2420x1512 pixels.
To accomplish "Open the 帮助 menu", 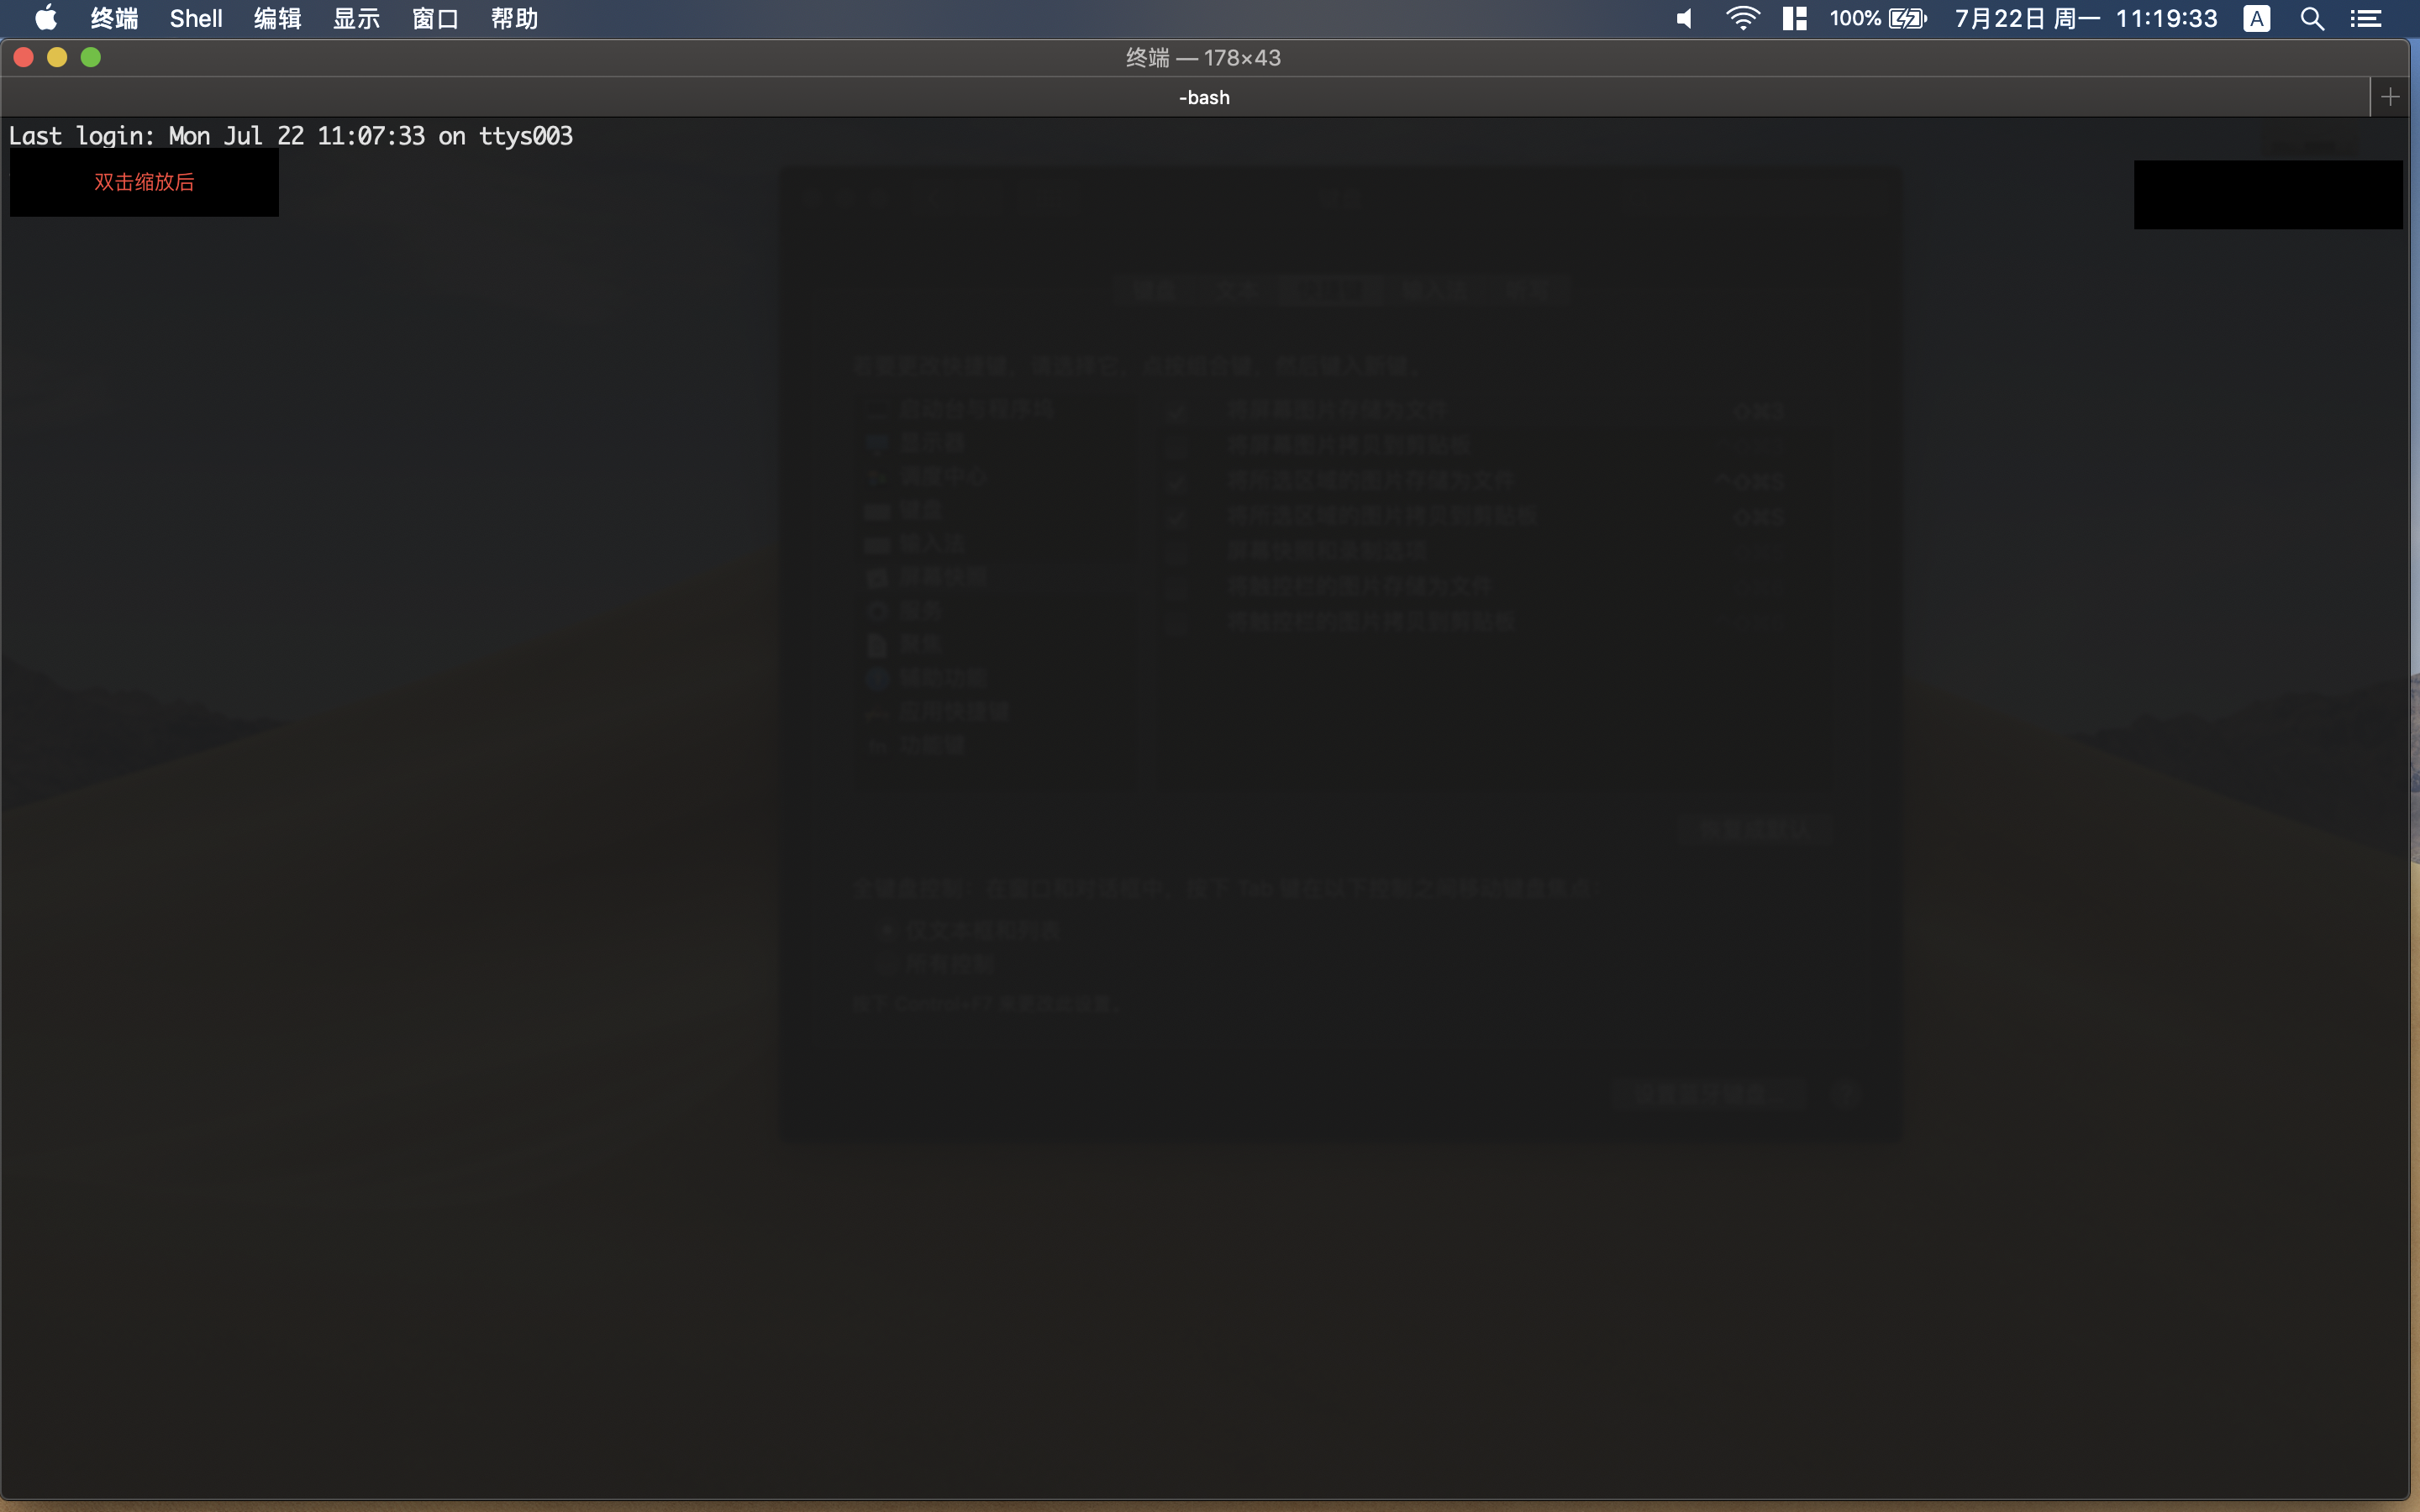I will [x=514, y=18].
